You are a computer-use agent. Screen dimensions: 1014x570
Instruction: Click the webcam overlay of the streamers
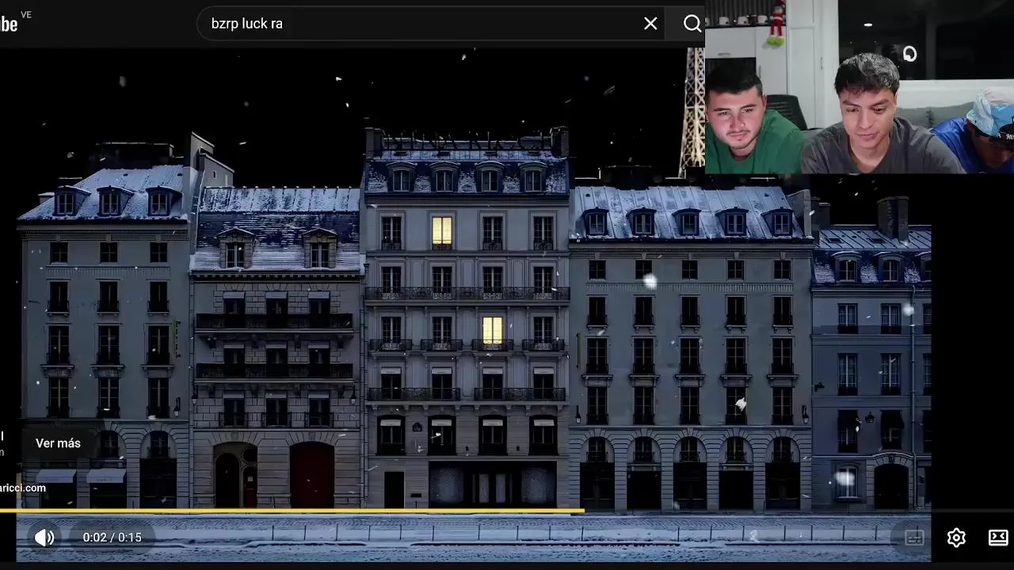pyautogui.click(x=859, y=86)
